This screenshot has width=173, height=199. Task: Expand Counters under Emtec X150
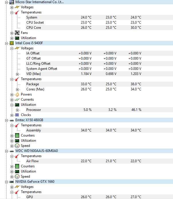[x=12, y=136]
